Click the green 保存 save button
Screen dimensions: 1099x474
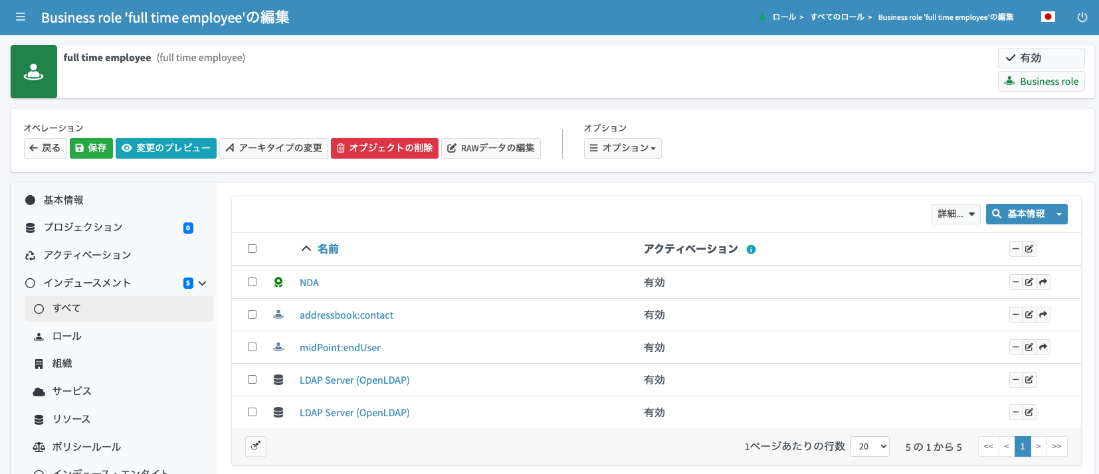pos(91,148)
